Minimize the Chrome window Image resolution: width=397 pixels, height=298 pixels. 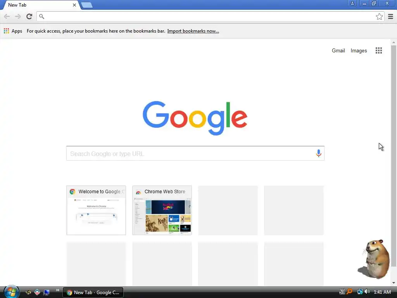tap(364, 3)
